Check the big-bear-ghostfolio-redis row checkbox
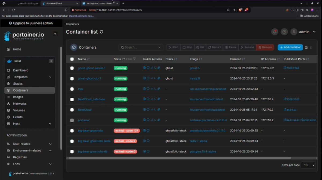The image size is (322, 180). click(72, 141)
